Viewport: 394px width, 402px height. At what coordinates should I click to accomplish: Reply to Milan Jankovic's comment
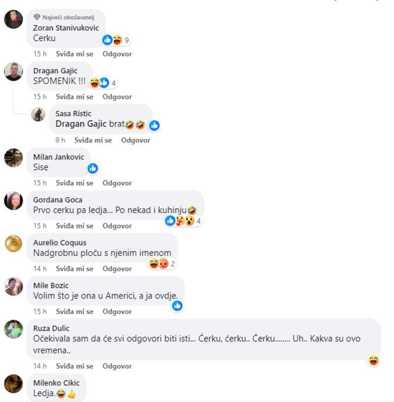[117, 183]
